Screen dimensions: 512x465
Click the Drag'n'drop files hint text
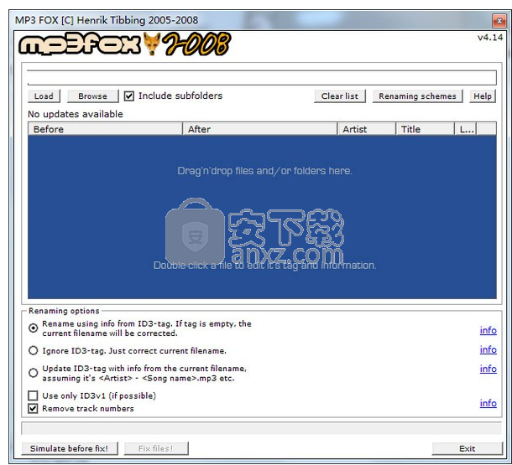265,171
